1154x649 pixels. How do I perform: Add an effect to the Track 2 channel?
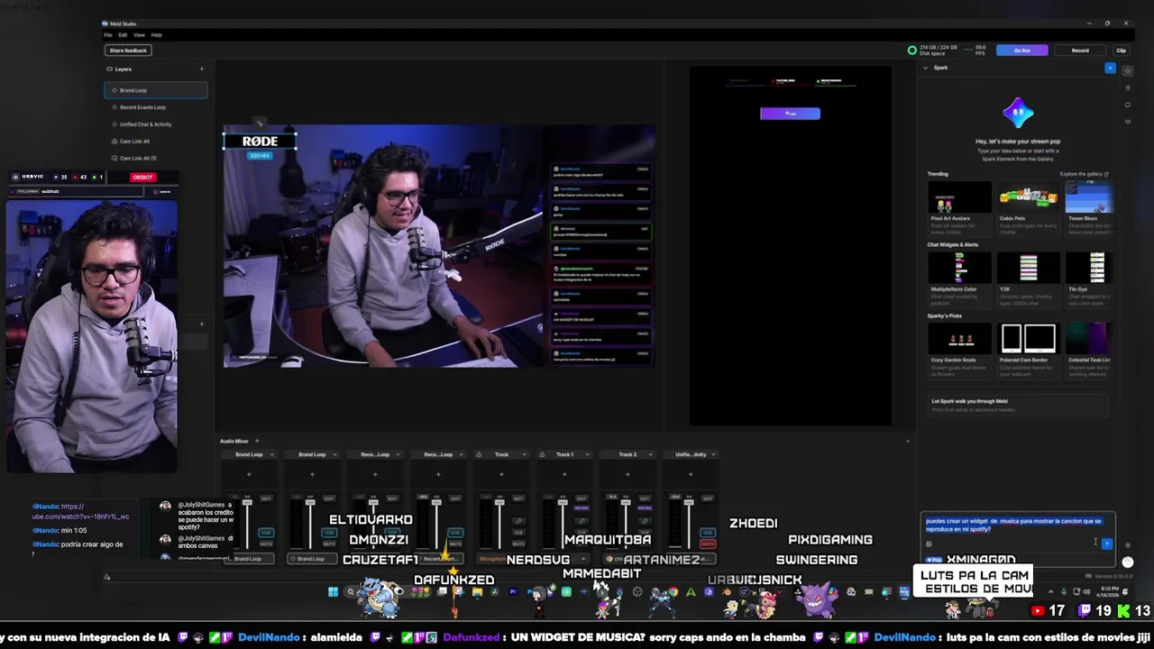[627, 474]
